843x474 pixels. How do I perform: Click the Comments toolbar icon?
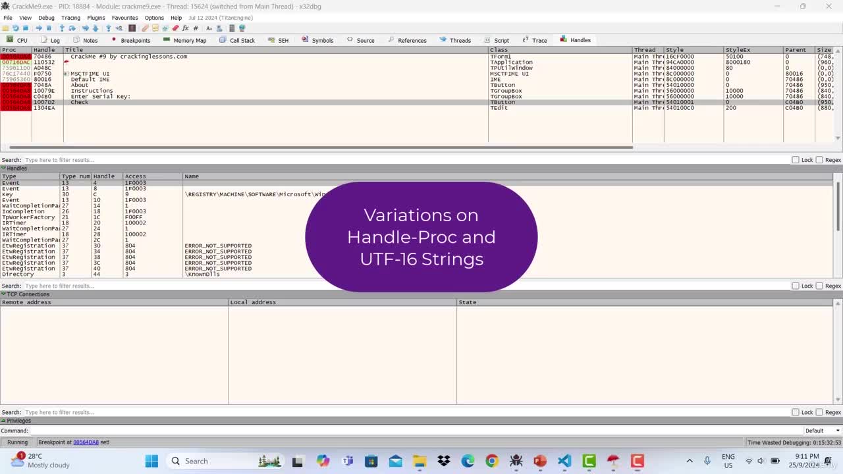(x=155, y=28)
